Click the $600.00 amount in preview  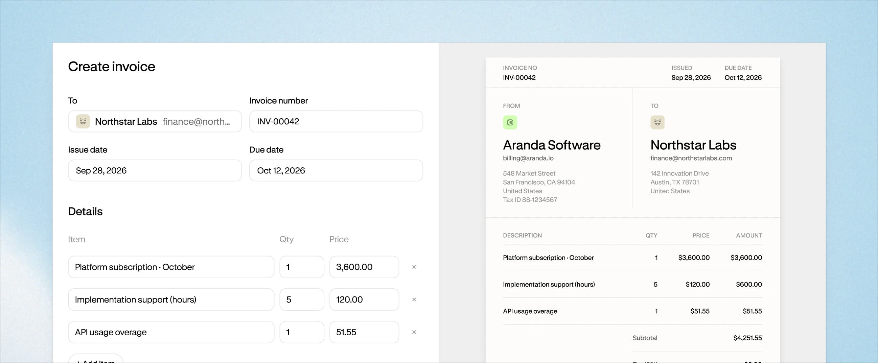tap(749, 284)
